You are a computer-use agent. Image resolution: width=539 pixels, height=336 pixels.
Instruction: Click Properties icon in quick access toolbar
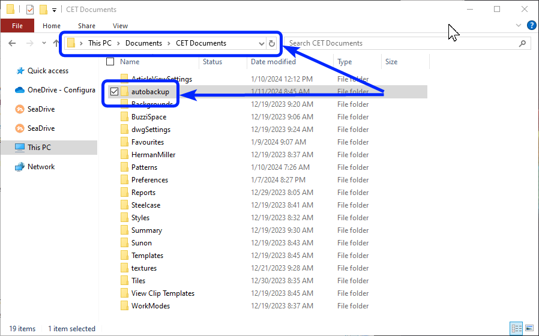30,10
